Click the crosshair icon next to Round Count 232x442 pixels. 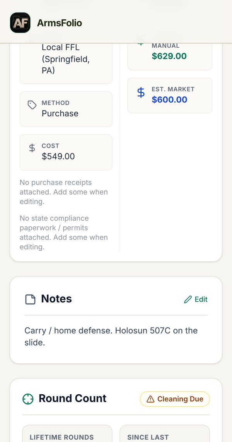[x=28, y=399]
